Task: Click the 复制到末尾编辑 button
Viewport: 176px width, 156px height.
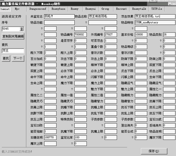Action: tap(13, 36)
